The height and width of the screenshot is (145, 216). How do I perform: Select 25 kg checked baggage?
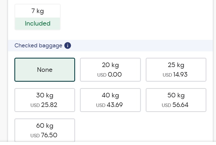[176, 70]
